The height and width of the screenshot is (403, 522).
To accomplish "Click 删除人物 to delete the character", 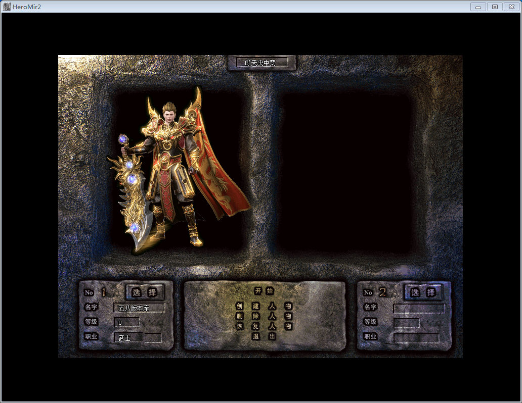I will [264, 316].
